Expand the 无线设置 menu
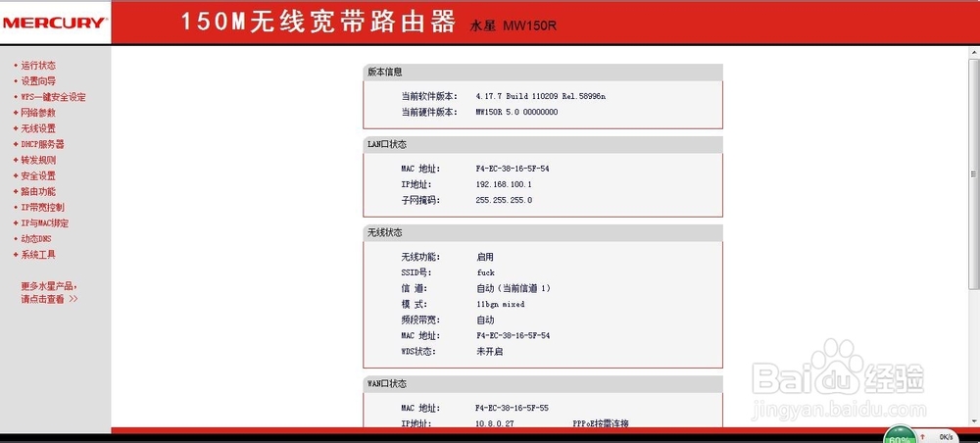 pos(38,128)
